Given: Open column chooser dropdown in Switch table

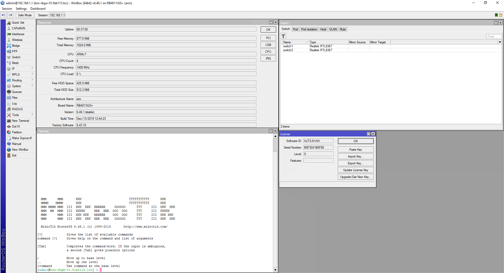Looking at the screenshot, I should click(500, 42).
